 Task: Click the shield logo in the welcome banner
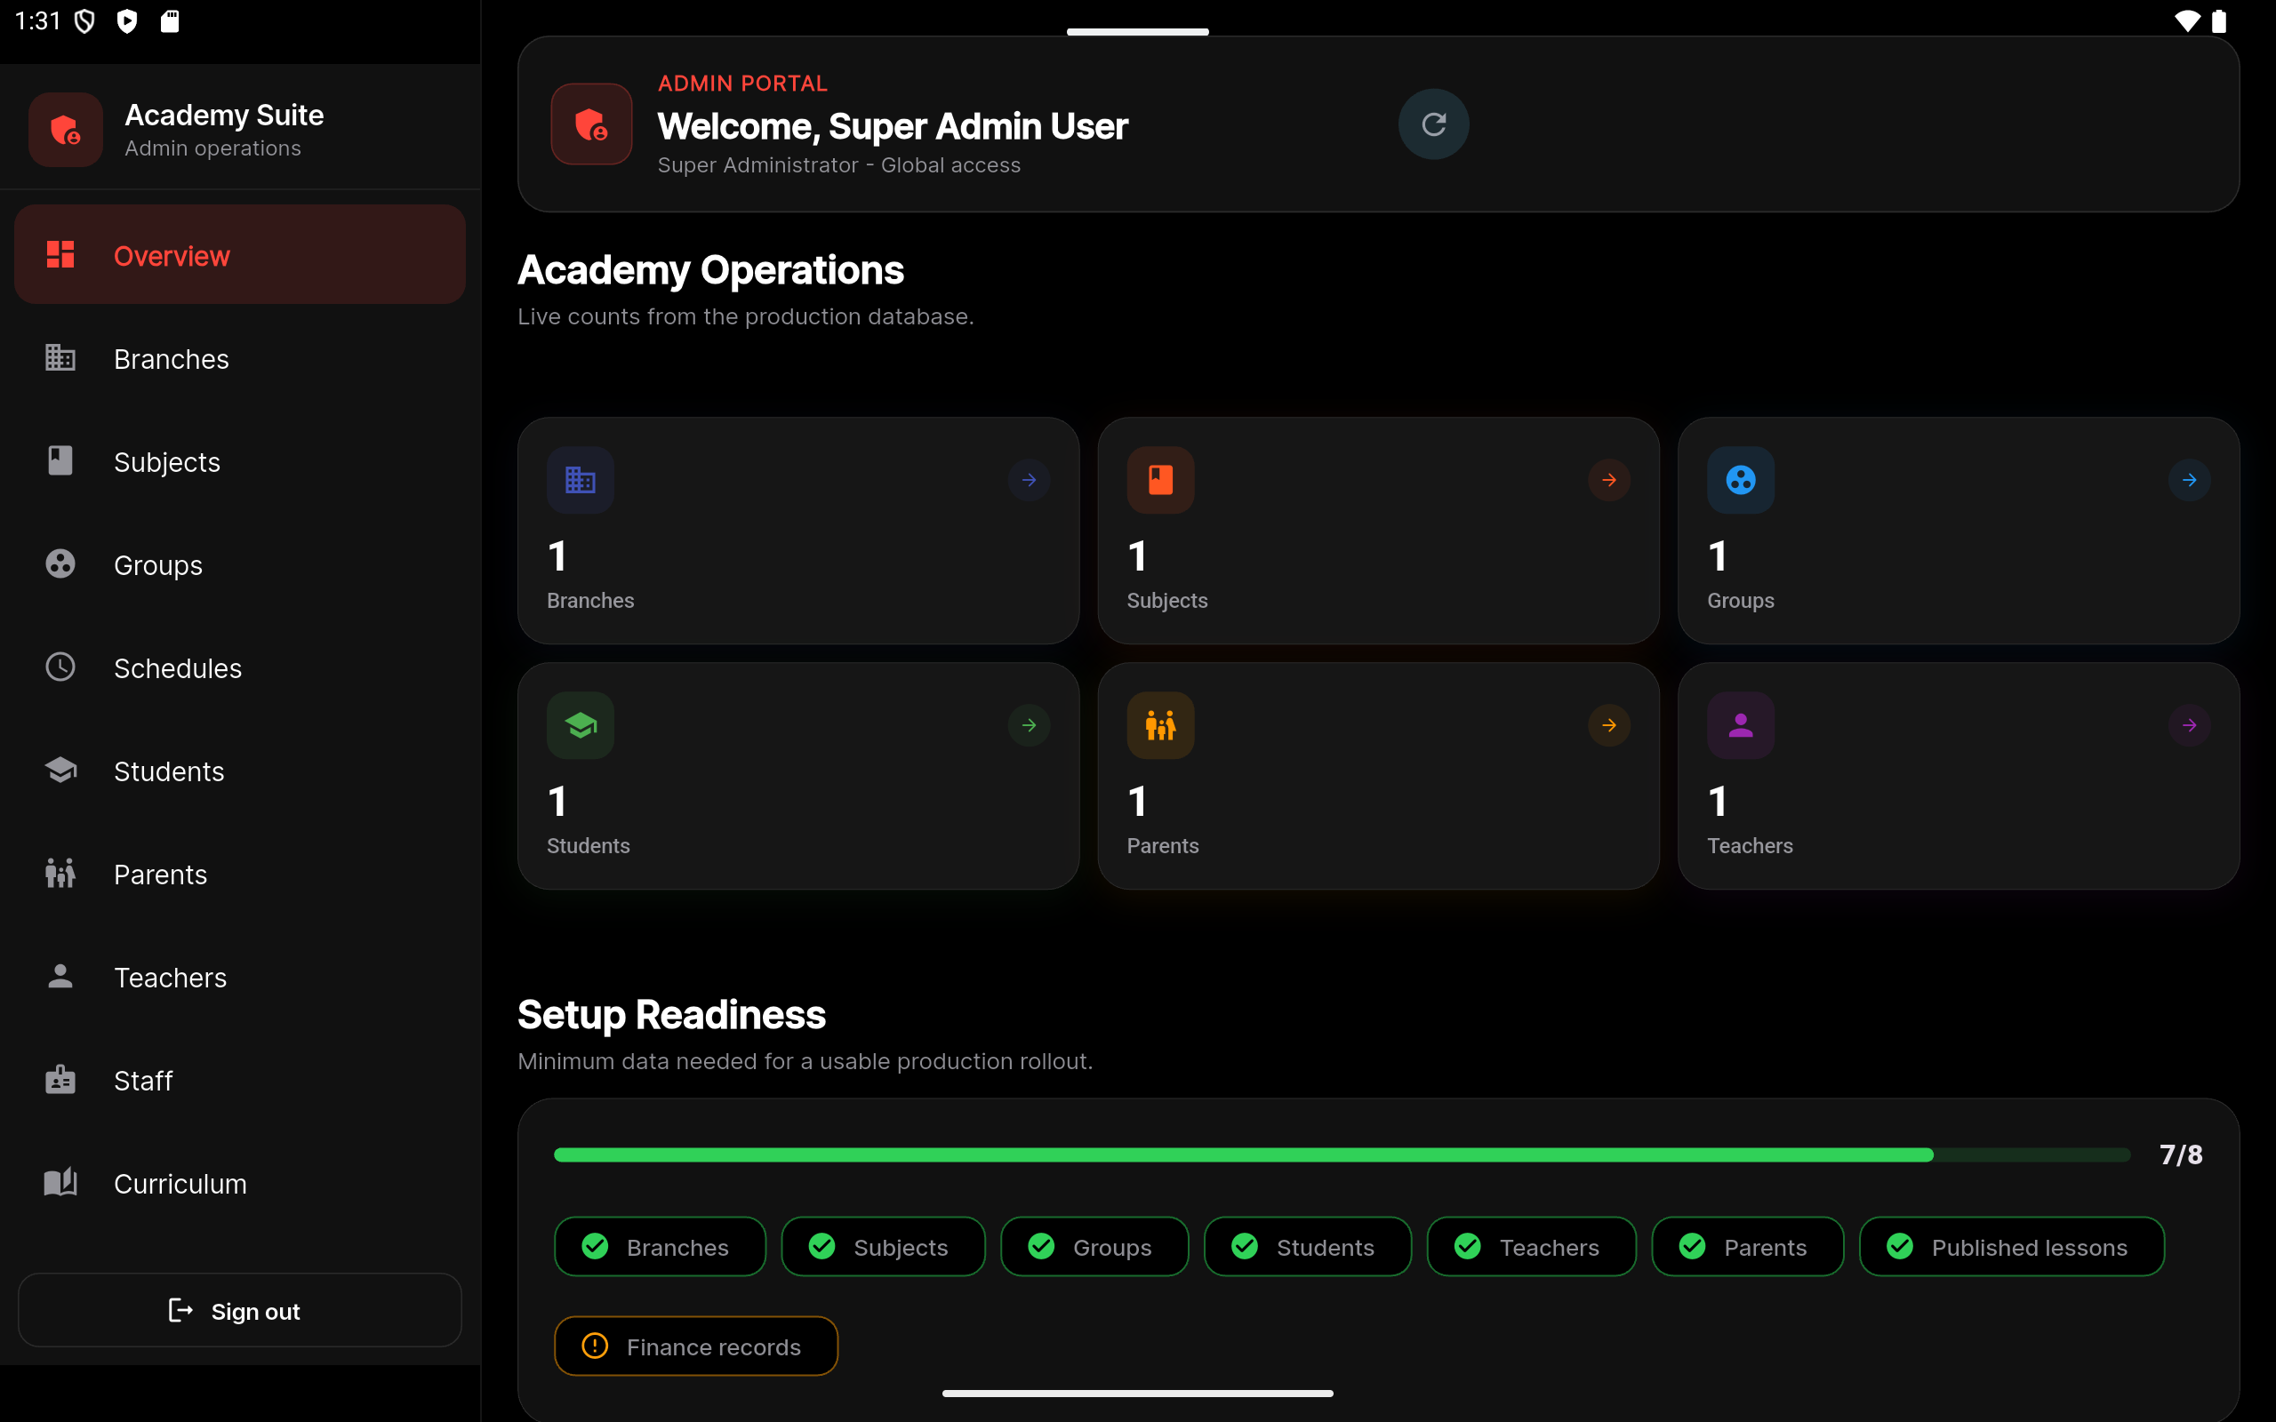[x=591, y=124]
